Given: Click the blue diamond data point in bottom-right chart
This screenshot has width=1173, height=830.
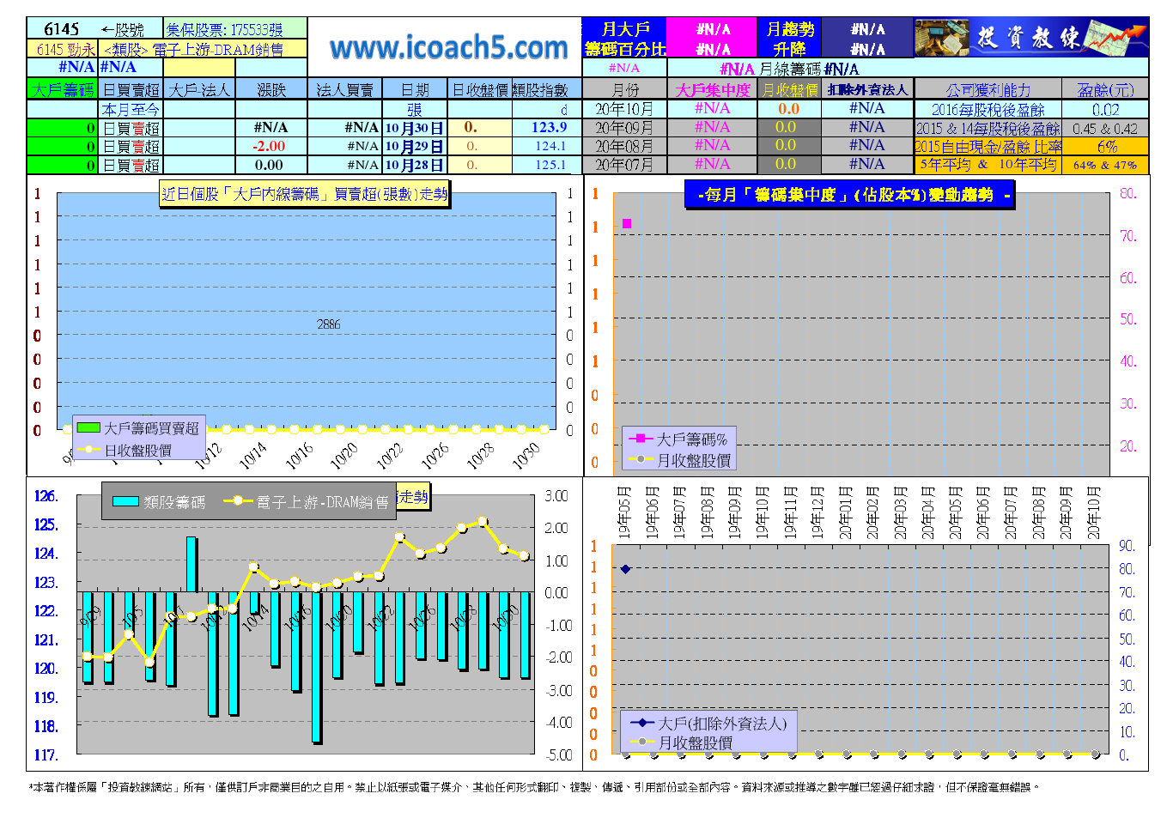Looking at the screenshot, I should [x=625, y=569].
